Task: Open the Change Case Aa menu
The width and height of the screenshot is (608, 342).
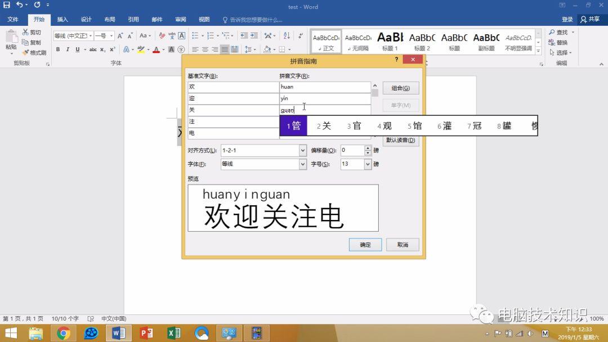Action: 145,35
